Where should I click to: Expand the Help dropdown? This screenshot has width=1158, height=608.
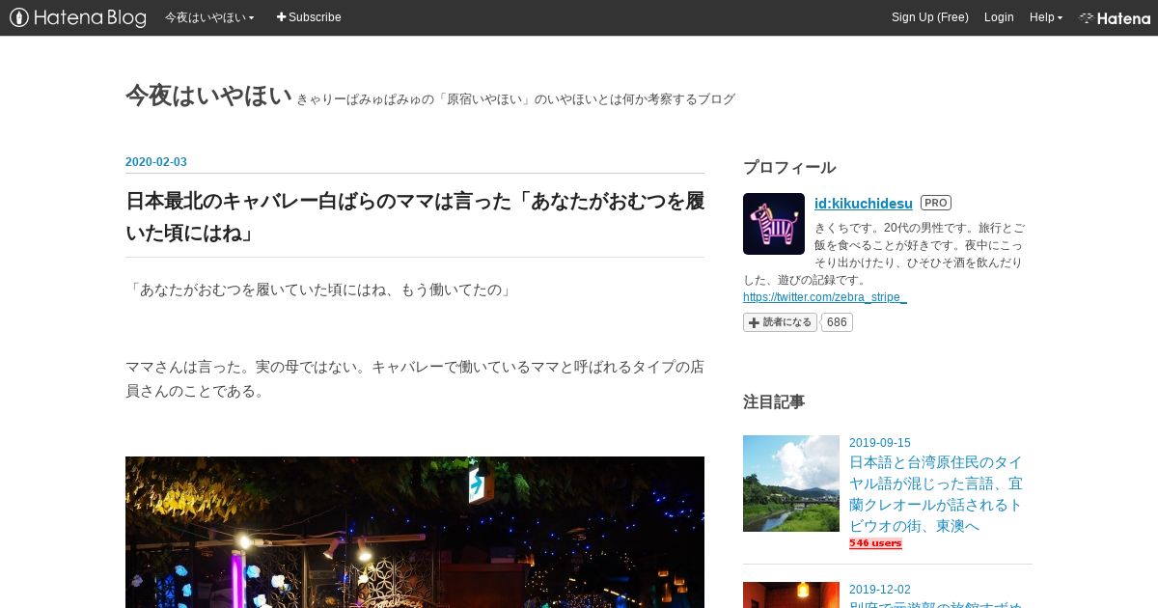(x=1045, y=17)
